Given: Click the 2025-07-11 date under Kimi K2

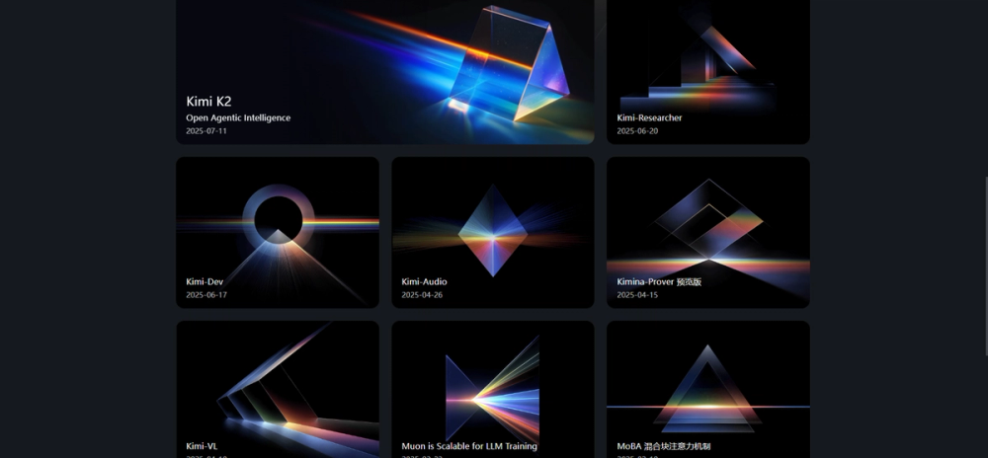Looking at the screenshot, I should 206,131.
